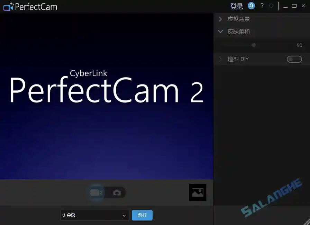Click the smoothing value 50 display
The image size is (310, 225).
tap(300, 45)
